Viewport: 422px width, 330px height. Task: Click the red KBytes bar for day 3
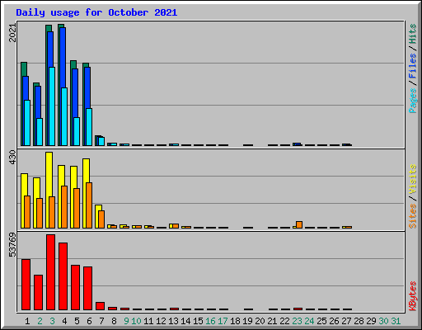tap(50, 272)
